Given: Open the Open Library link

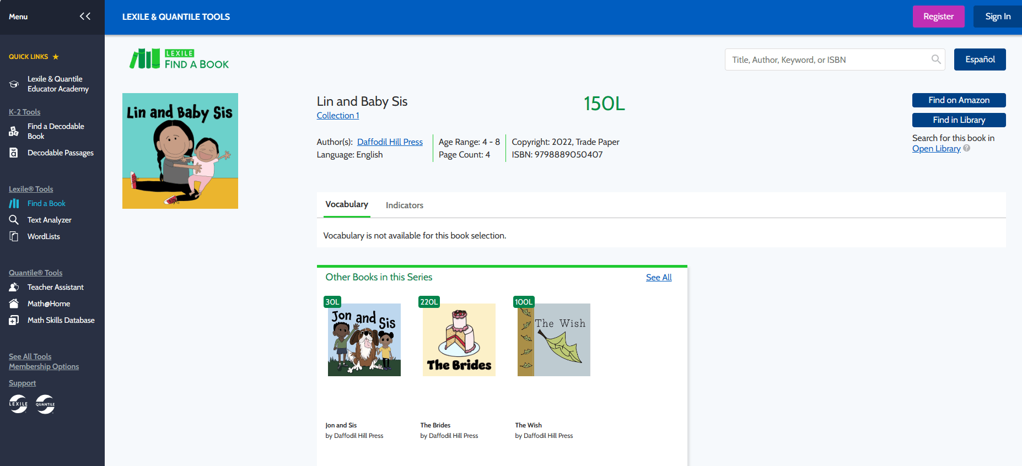Looking at the screenshot, I should point(936,149).
